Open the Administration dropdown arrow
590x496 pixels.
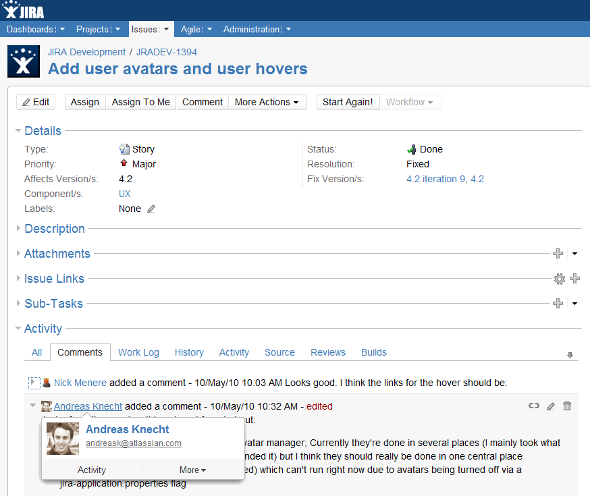click(289, 29)
